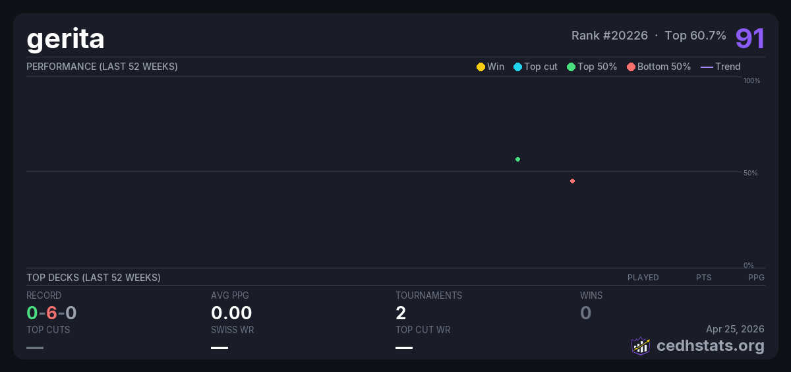Click the AVG PPG value 0.00

click(231, 313)
